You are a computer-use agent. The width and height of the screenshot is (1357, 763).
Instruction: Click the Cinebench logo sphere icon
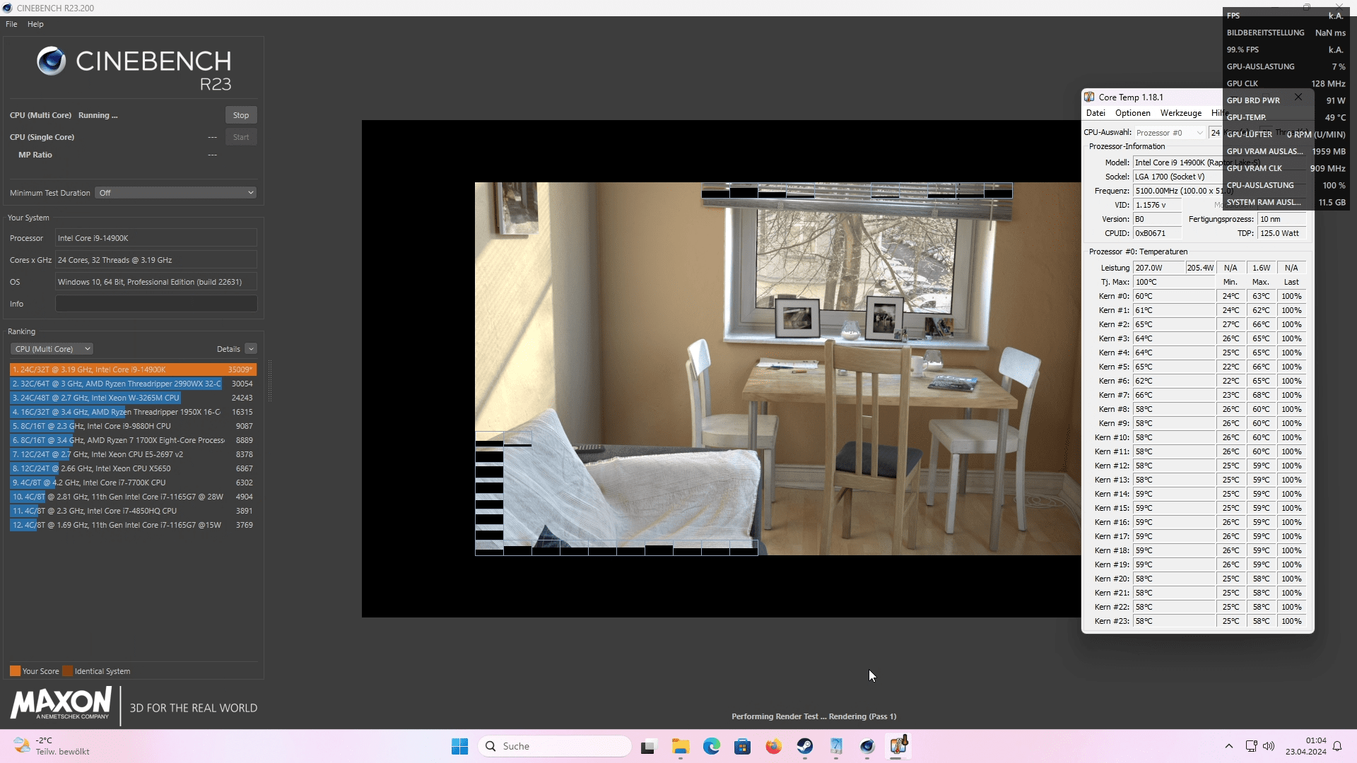[51, 61]
